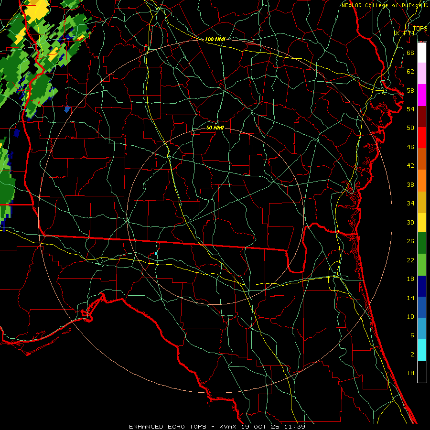Pick the dark orange legend swatch

422,159
